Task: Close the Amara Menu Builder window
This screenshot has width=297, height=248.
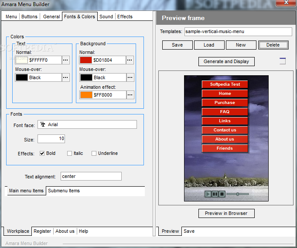Action: click(286, 3)
